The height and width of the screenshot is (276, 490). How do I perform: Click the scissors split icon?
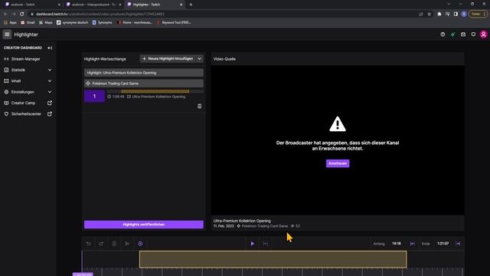pyautogui.click(x=127, y=244)
